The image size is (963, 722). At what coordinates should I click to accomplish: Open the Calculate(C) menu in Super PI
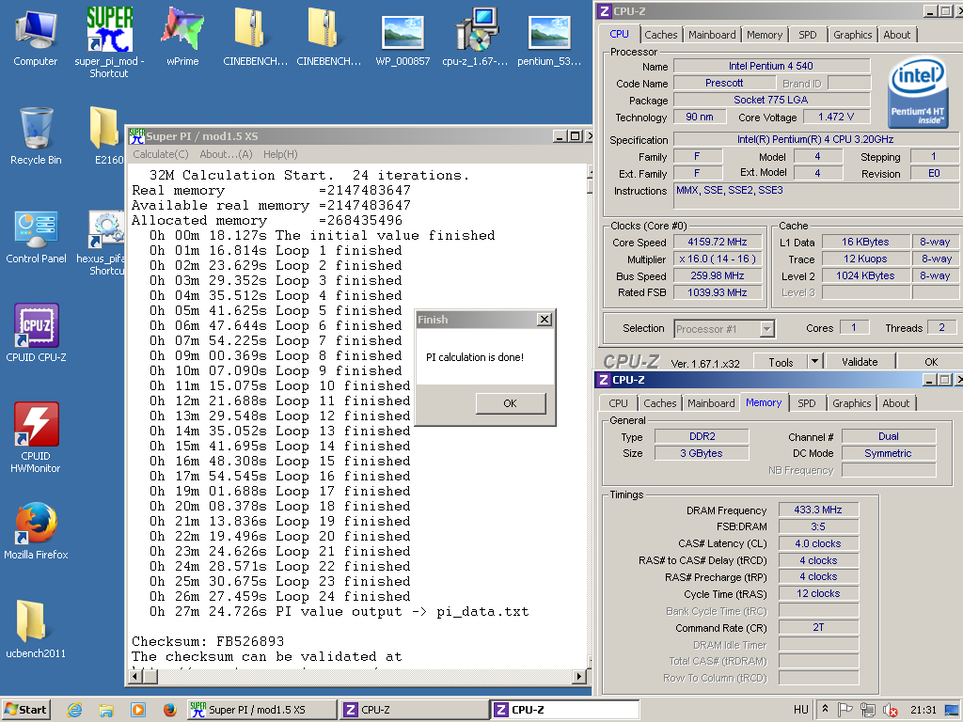pyautogui.click(x=160, y=154)
